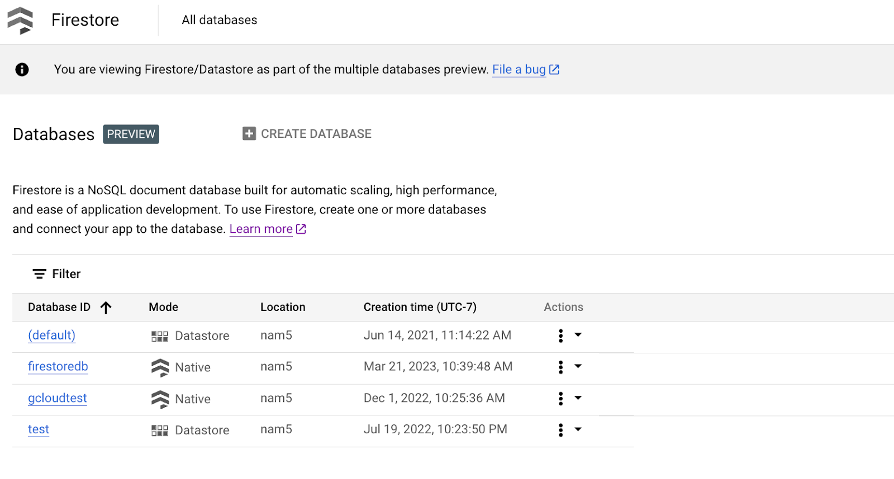The image size is (894, 479).
Task: Open the three-dot actions menu for gcloudtest
Action: (x=561, y=399)
